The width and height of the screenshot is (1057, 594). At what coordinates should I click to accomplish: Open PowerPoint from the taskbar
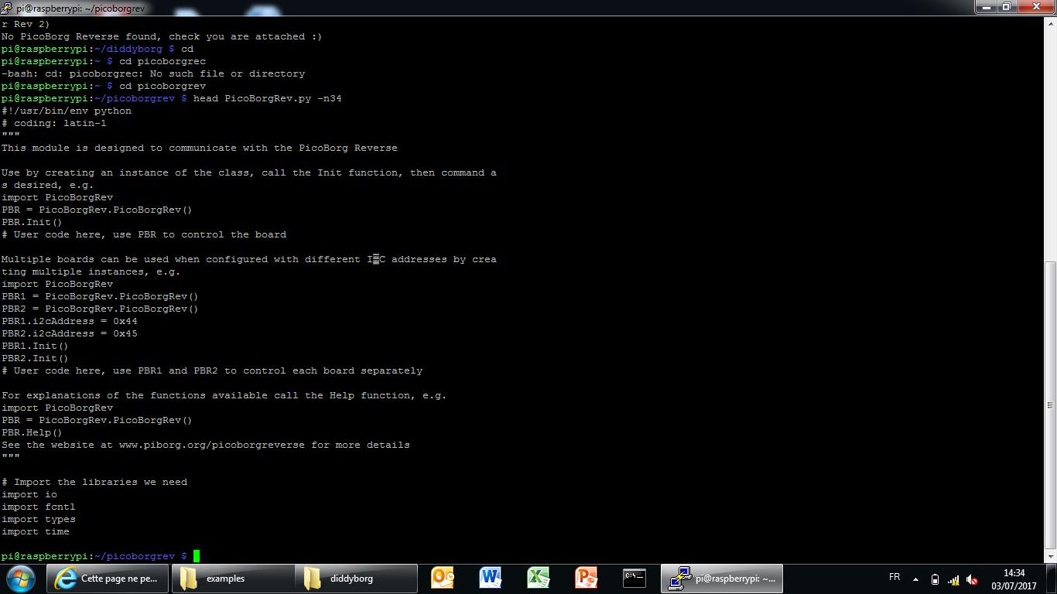[x=586, y=578]
